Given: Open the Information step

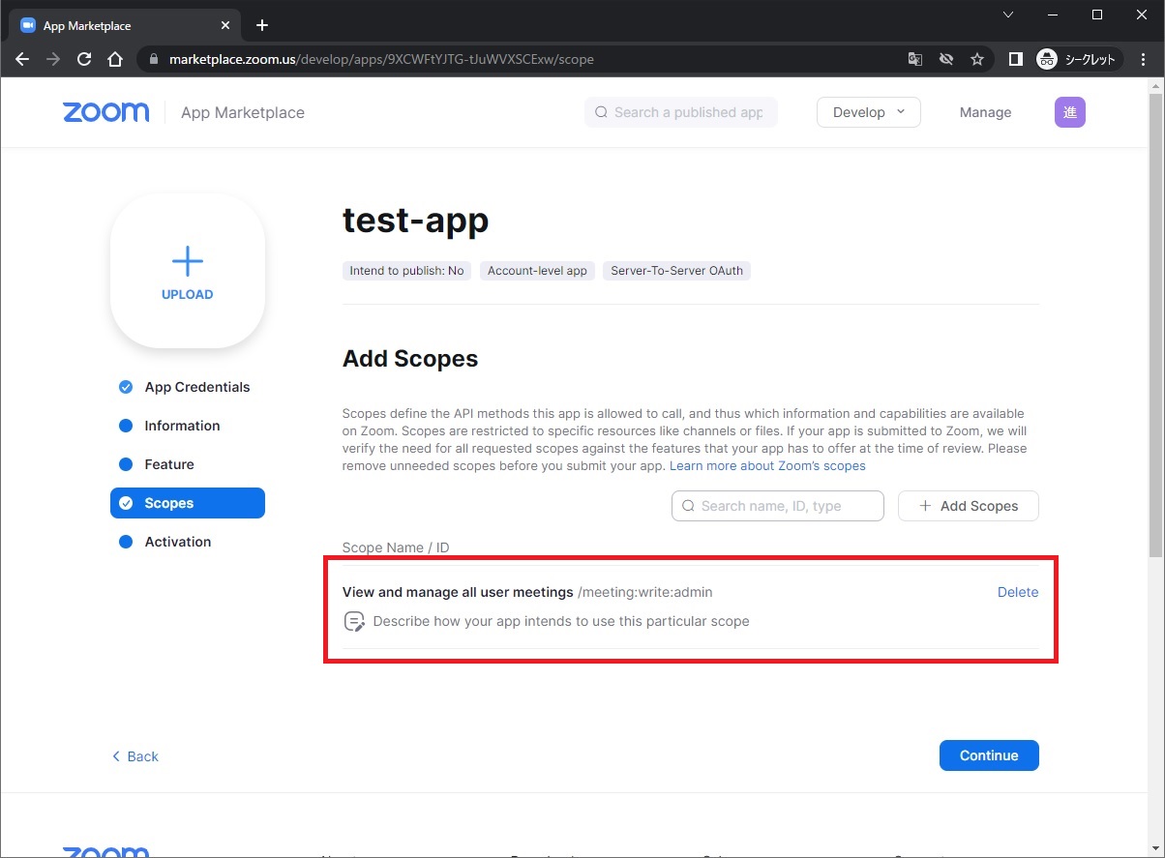Looking at the screenshot, I should coord(182,426).
